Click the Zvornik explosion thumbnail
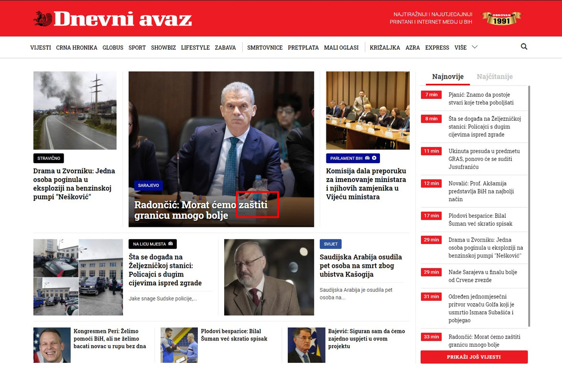This screenshot has width=562, height=382. (x=75, y=110)
